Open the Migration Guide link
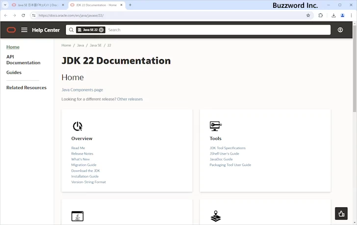 click(84, 165)
